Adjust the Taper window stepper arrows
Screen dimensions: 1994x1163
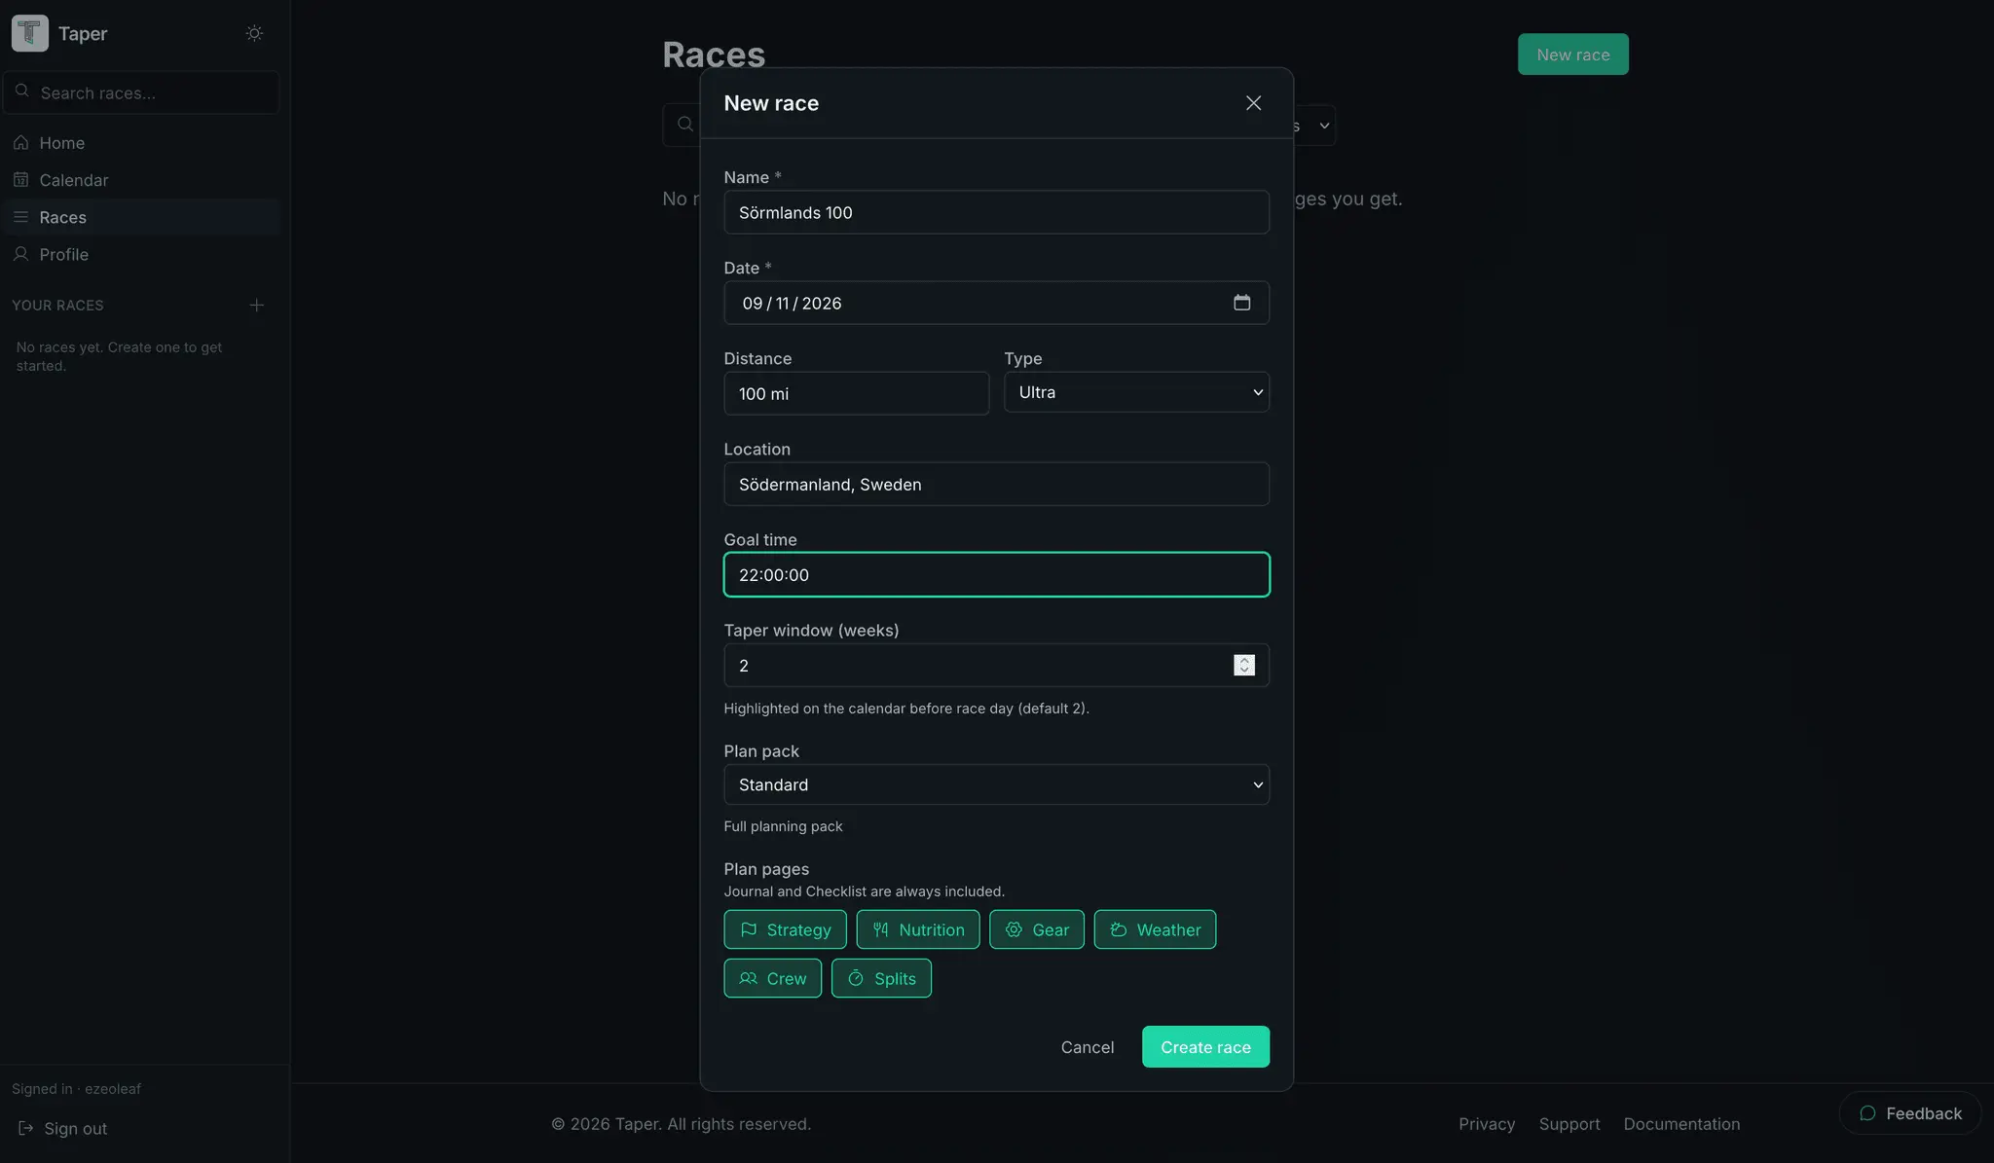[1244, 666]
